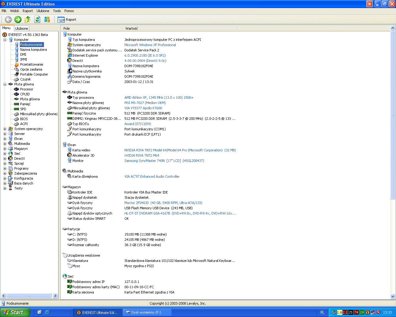This screenshot has width=396, height=317.
Task: Collapse the Płyta główna tree node
Action: pos(5,84)
